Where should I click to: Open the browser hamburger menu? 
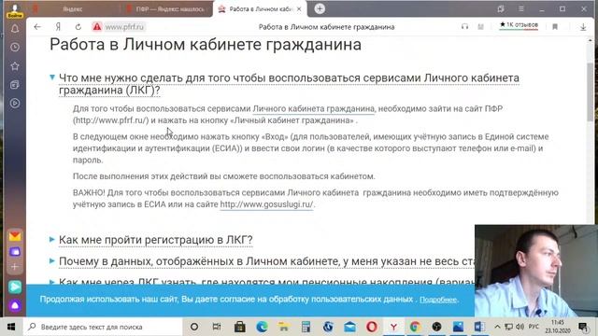pos(521,8)
